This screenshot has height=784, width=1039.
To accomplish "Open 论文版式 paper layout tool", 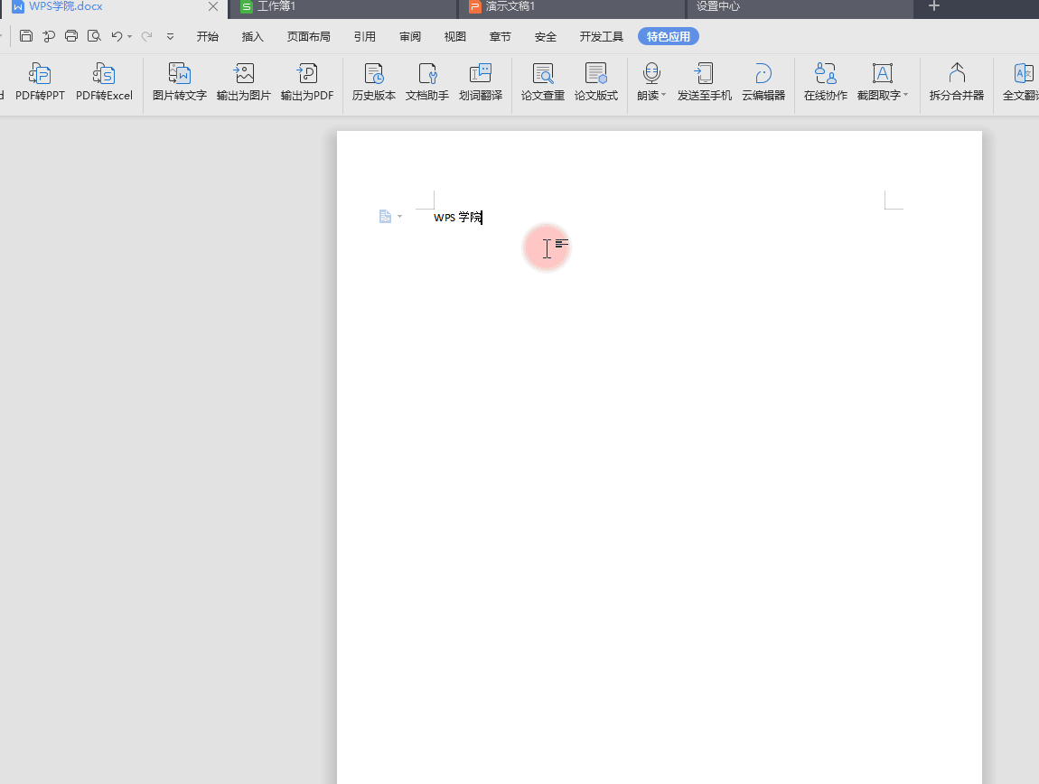I will [x=595, y=81].
